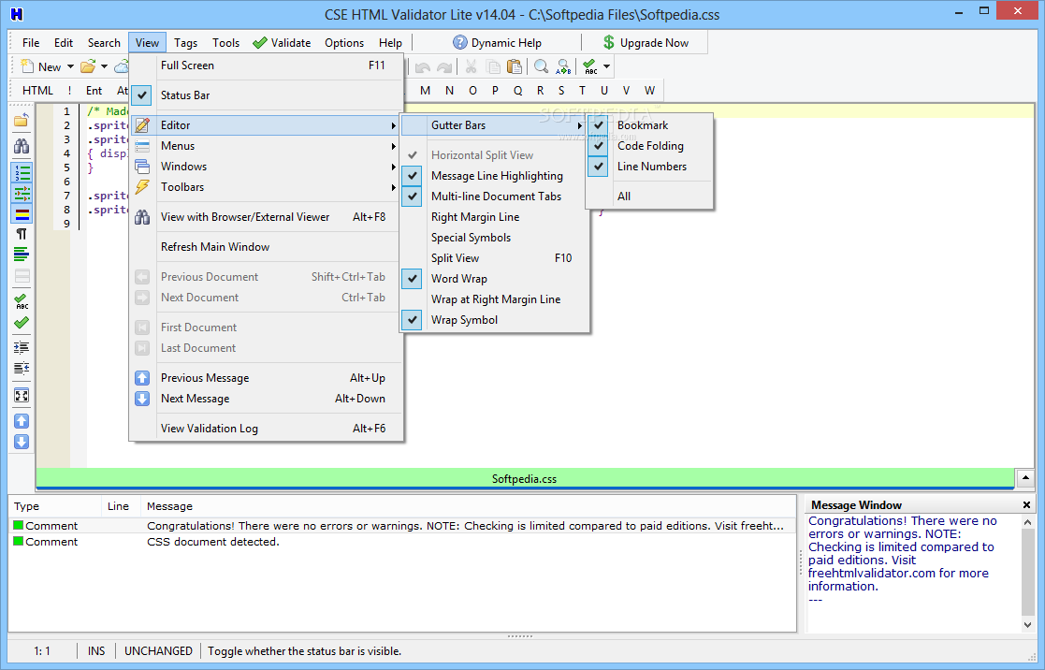Uncheck Message Line Highlighting
The height and width of the screenshot is (670, 1045).
click(x=495, y=176)
